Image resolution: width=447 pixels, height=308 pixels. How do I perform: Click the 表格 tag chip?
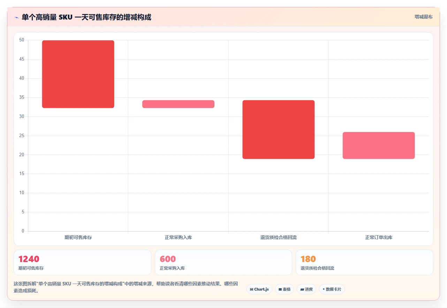coord(285,289)
